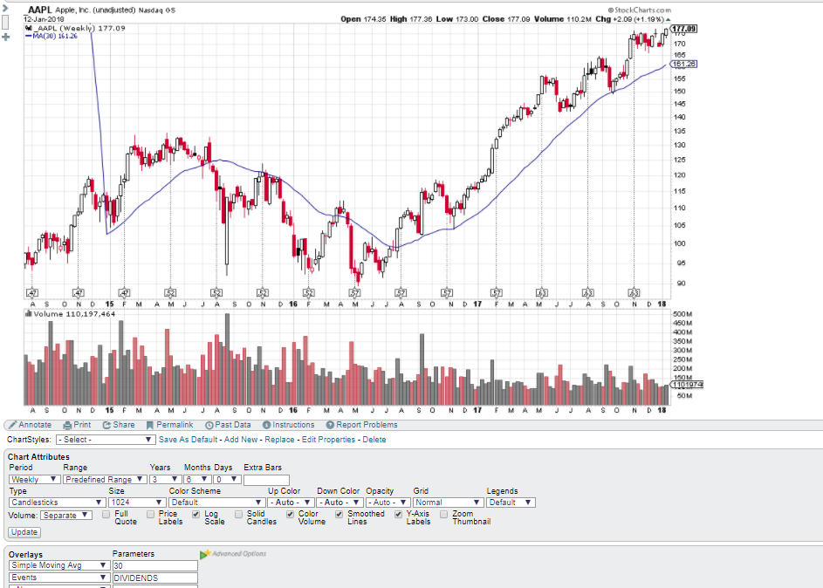Expand the Predefined Range dropdown
The image size is (823, 588).
105,480
